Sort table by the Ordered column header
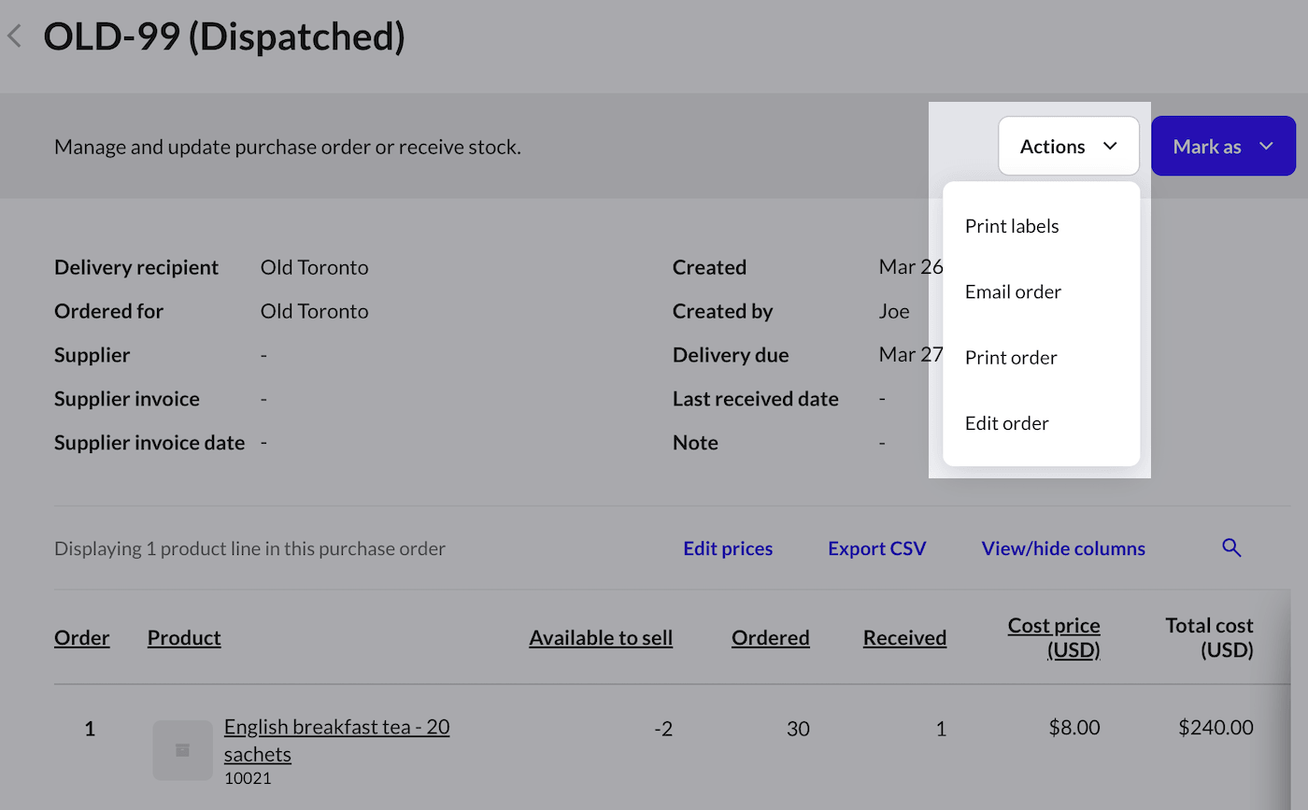 click(771, 637)
